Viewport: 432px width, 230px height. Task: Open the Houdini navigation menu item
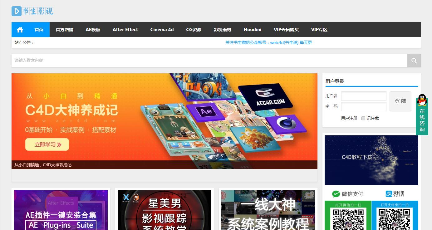252,29
